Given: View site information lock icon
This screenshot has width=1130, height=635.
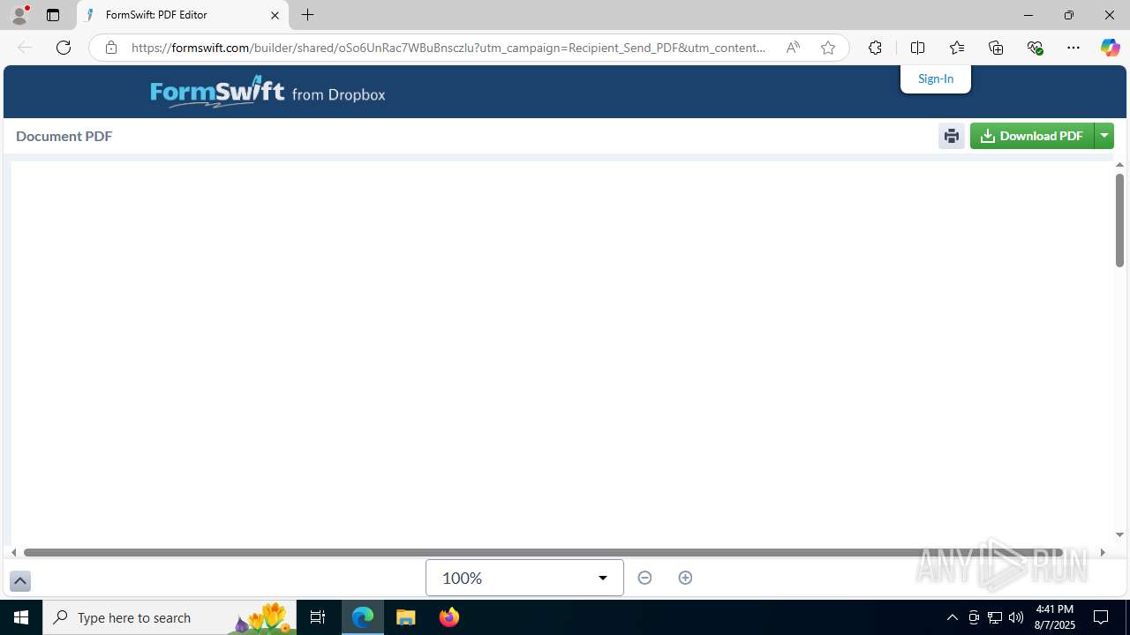Looking at the screenshot, I should 111,48.
